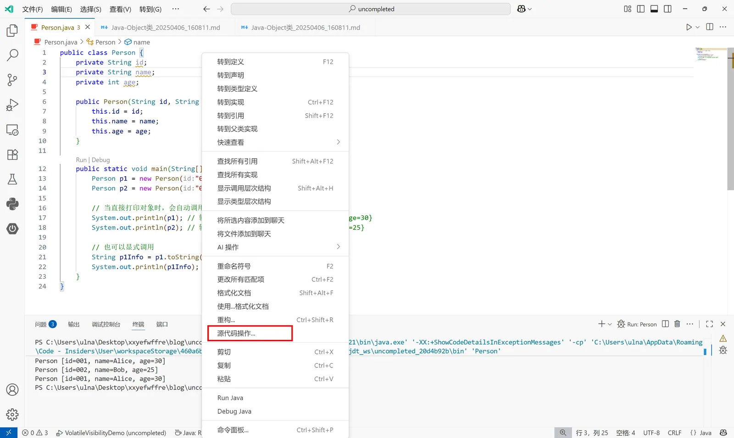
Task: Open the Search view in activity bar
Action: point(12,55)
